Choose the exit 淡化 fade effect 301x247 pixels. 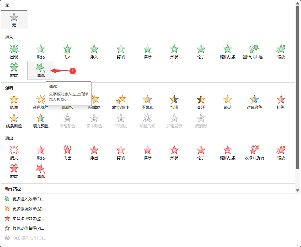[41, 153]
